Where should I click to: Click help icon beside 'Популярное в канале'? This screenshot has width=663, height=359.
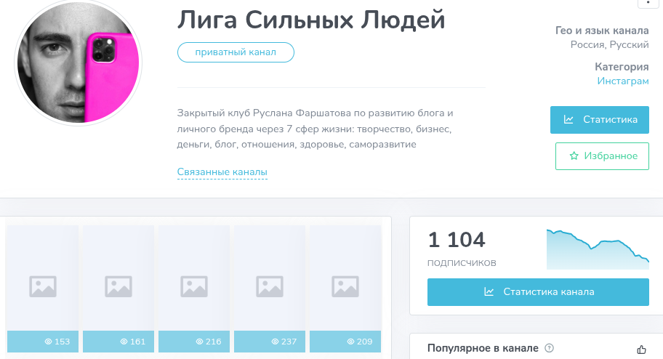pos(549,348)
